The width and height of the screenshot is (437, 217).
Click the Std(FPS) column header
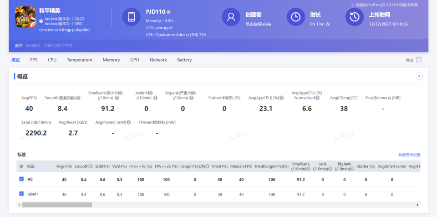[x=102, y=167]
